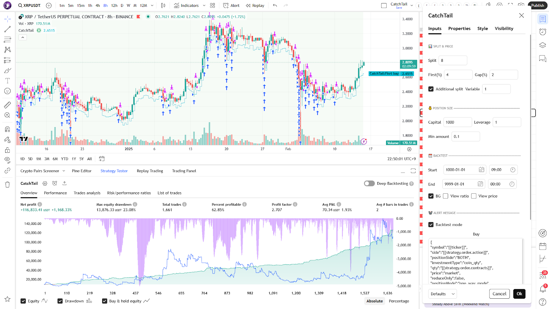Select the Measure ruler tool
The width and height of the screenshot is (549, 309).
tap(7, 105)
